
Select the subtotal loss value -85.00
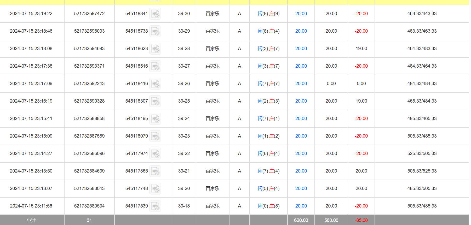point(361,220)
